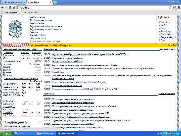Viewport: 181px width, 136px height.
Task: Open the news link about MIBID, MIBOR, MIACR rates
Action: [85, 89]
